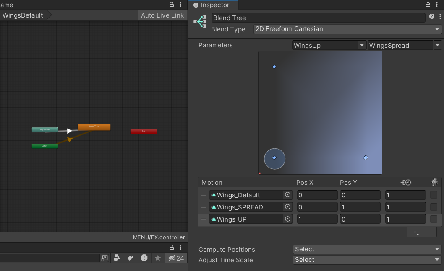Open object picker for Wings_UP motion
Screen dimensions: 444x271
point(288,219)
